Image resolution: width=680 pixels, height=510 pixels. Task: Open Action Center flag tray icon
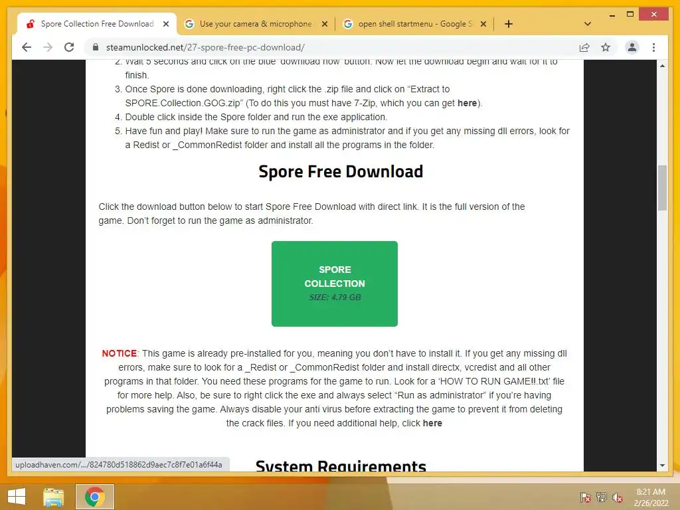point(585,497)
